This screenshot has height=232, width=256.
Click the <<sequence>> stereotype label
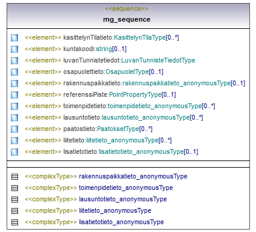pos(126,9)
